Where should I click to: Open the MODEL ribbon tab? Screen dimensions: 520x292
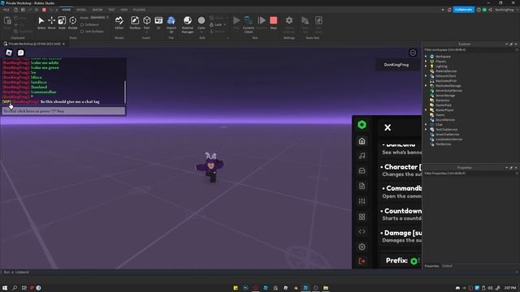pos(81,10)
